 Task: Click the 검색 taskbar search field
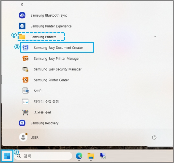click(43, 156)
